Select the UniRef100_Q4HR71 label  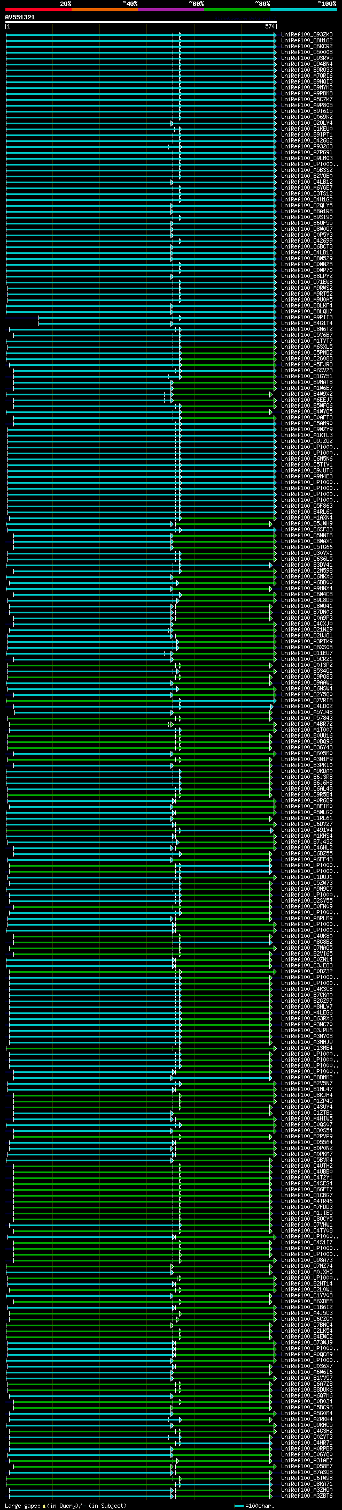307,1443
